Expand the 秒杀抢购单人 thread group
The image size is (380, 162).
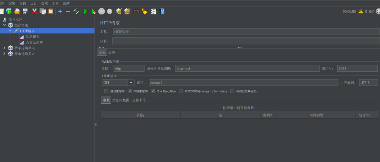(x=4, y=48)
